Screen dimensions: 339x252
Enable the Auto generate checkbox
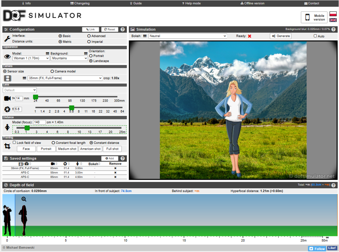[x=315, y=36]
